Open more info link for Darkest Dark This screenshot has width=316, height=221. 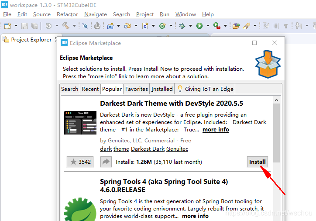click(216, 129)
